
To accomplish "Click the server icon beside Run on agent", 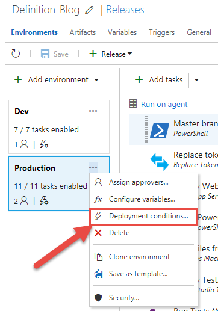I will click(x=133, y=103).
